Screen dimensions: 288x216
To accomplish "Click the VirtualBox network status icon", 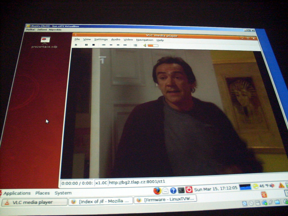I will coord(264,202).
